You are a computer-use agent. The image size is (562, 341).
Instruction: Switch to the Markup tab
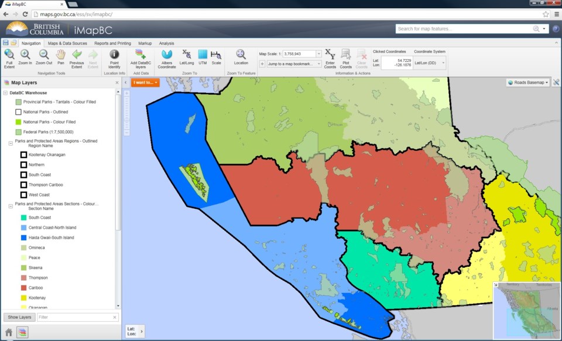pos(145,43)
